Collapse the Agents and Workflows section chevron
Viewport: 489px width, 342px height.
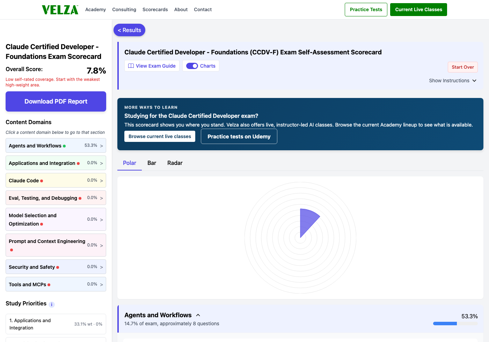pyautogui.click(x=198, y=315)
